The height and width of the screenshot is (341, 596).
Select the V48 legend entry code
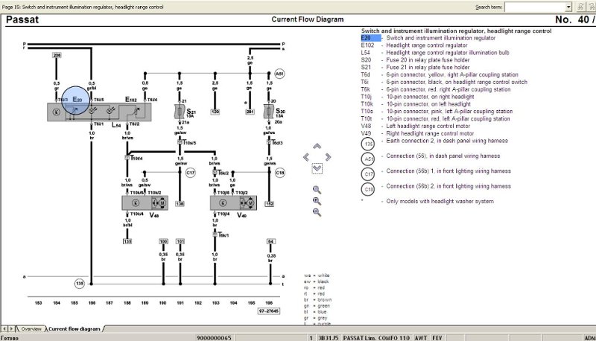tap(366, 126)
